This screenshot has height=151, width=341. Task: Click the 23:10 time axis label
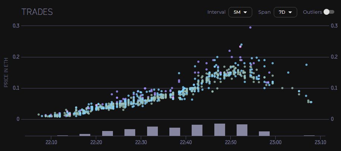coord(320,143)
